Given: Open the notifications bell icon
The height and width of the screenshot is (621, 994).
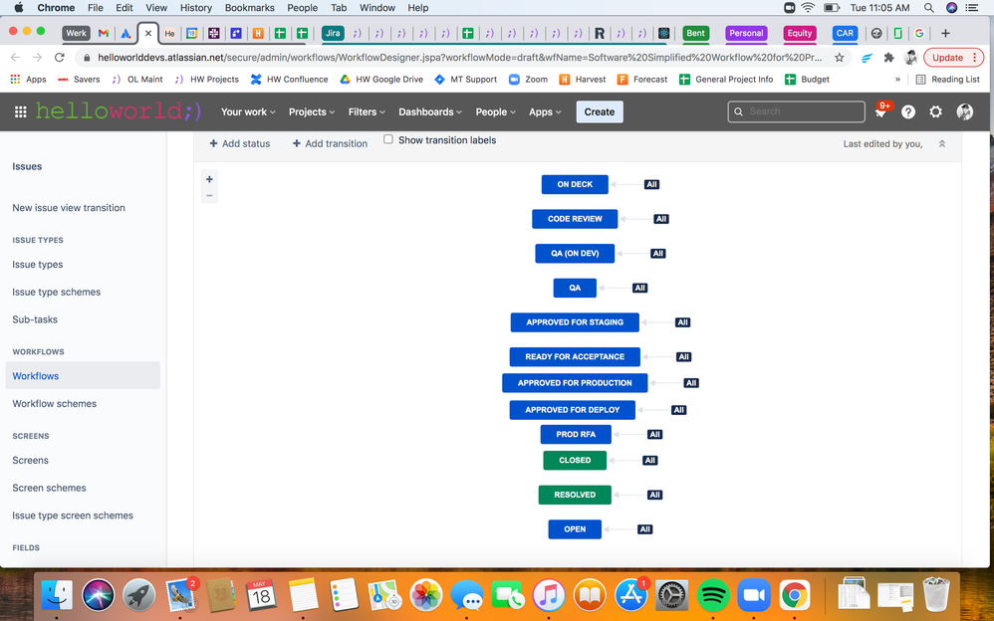Looking at the screenshot, I should (880, 112).
